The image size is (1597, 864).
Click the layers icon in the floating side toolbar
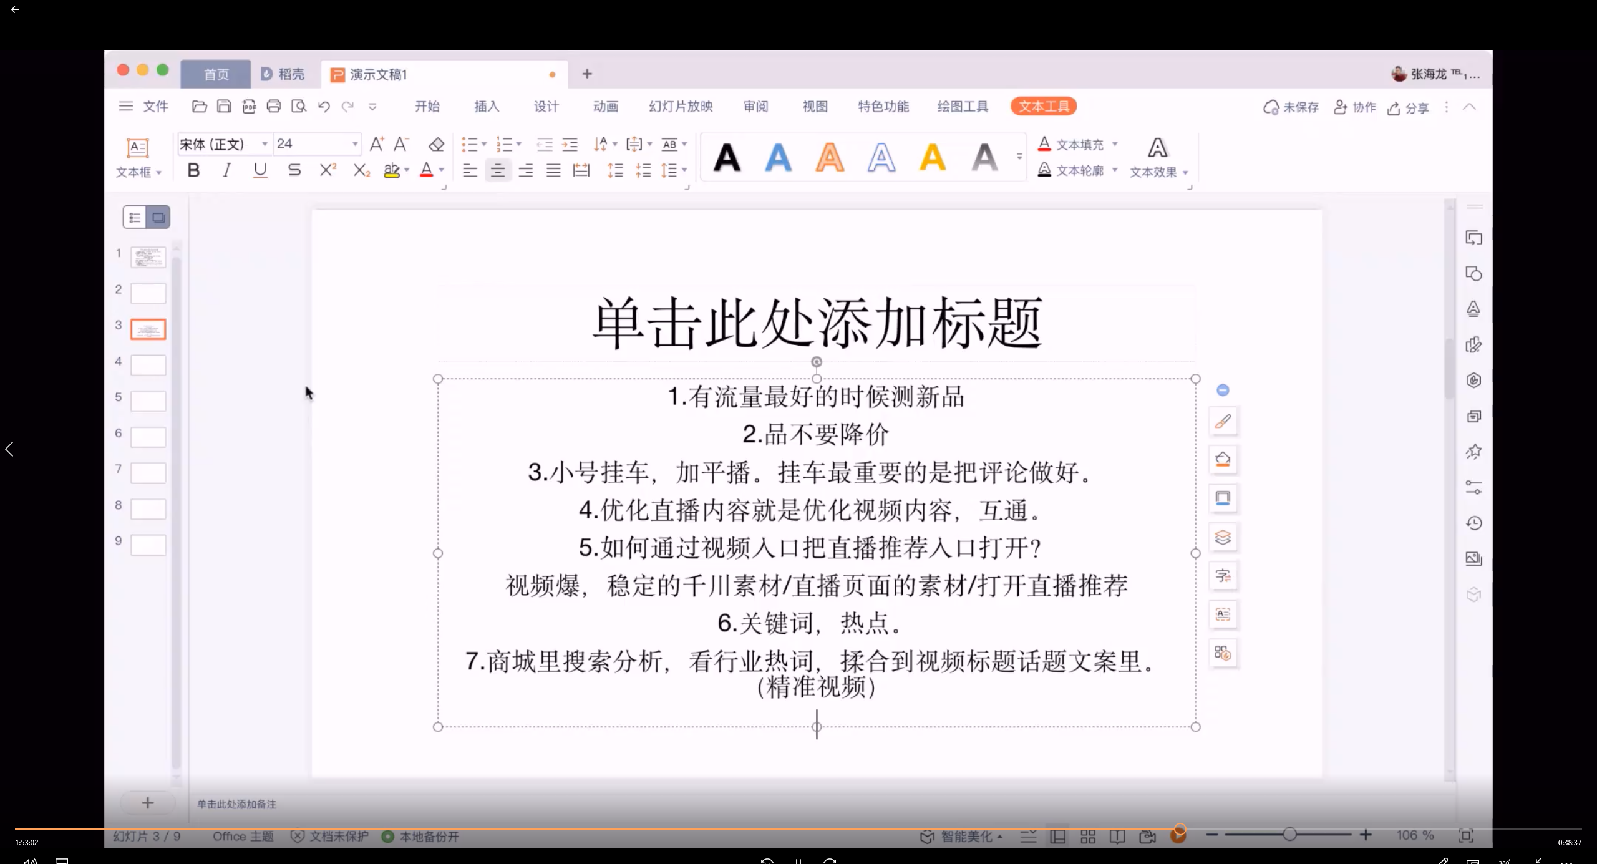[x=1223, y=536]
